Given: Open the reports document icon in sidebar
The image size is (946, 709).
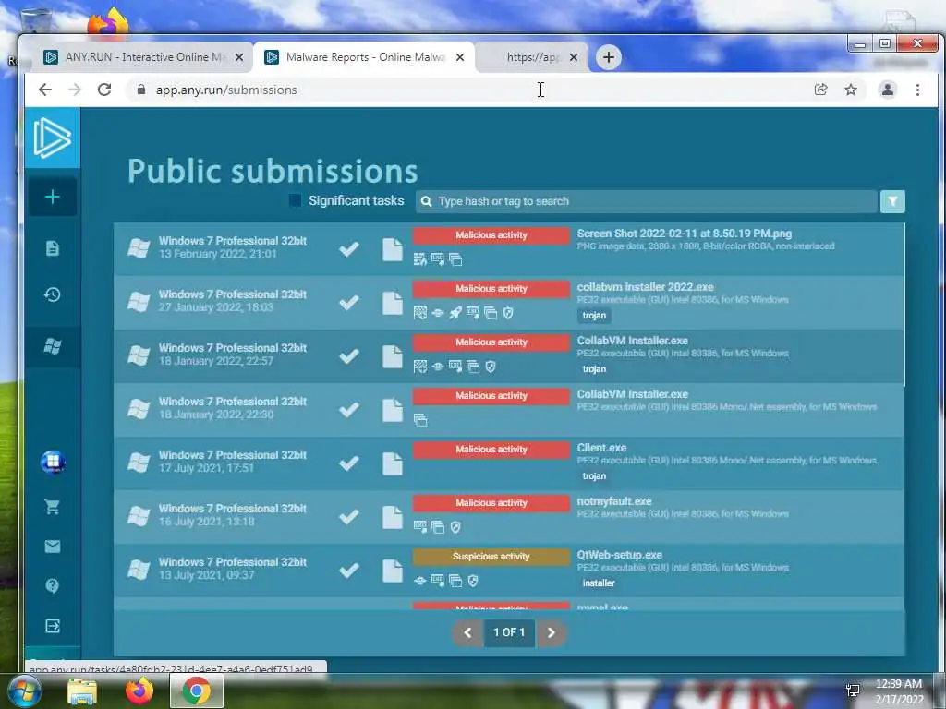Looking at the screenshot, I should point(53,247).
